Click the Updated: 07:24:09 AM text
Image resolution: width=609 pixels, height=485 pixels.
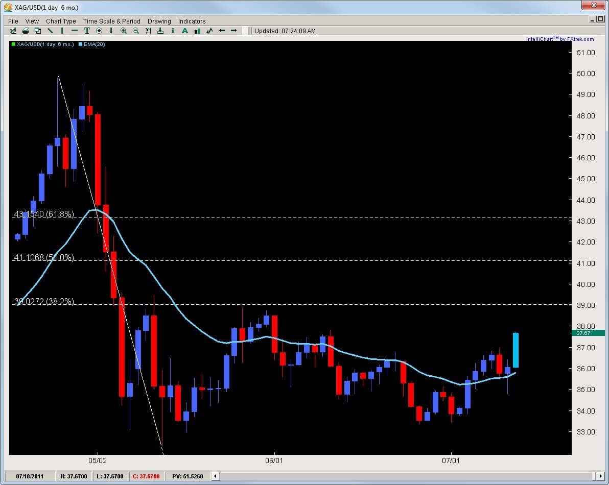[x=285, y=31]
